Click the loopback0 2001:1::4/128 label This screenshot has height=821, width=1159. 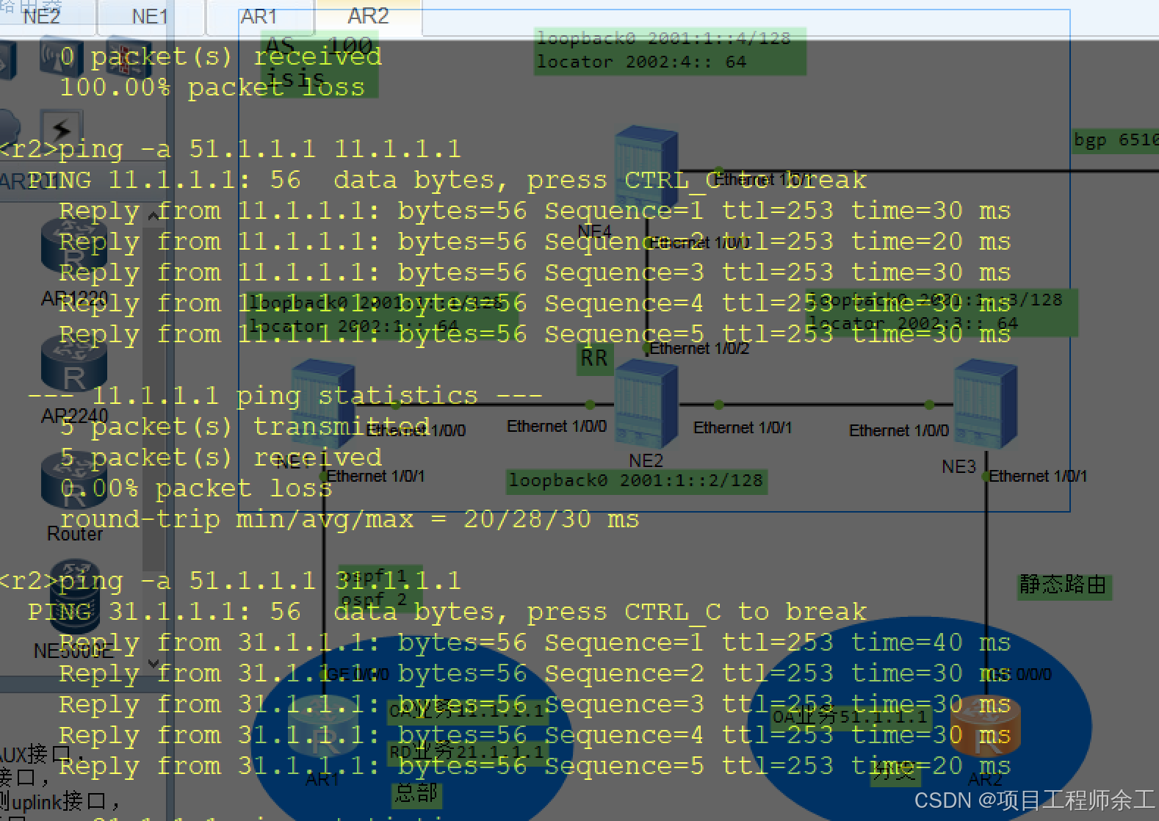pyautogui.click(x=670, y=51)
